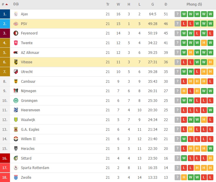Click the Zwolle club crest
Viewport: 216px width, 182px height.
click(16, 178)
